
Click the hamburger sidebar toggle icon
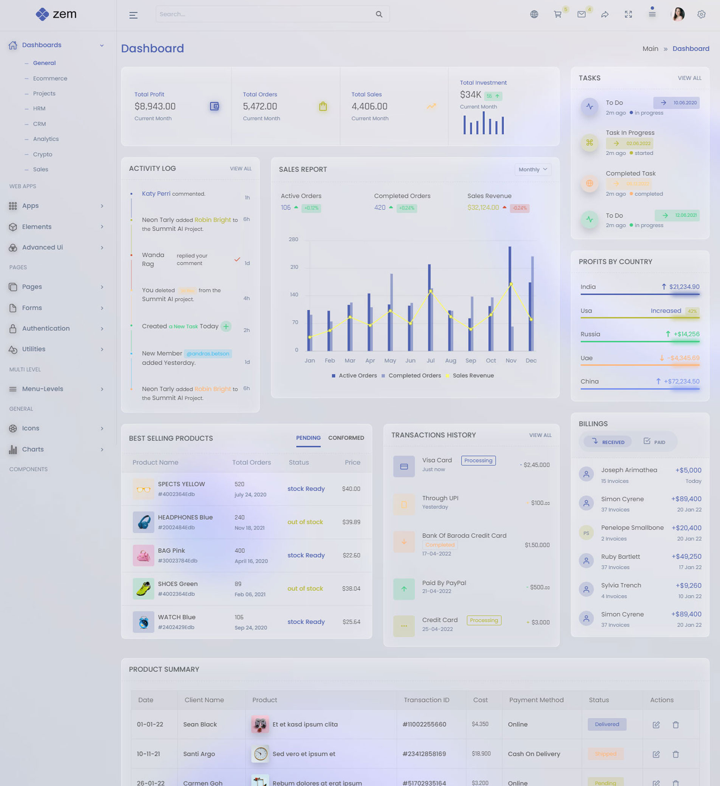[x=133, y=15]
